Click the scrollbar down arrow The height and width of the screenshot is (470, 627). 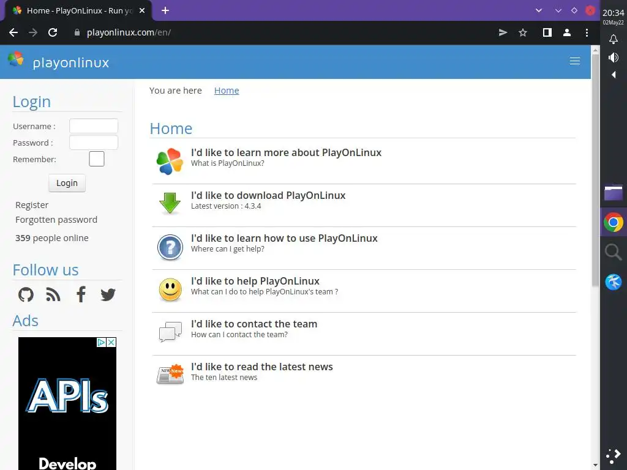(x=595, y=465)
